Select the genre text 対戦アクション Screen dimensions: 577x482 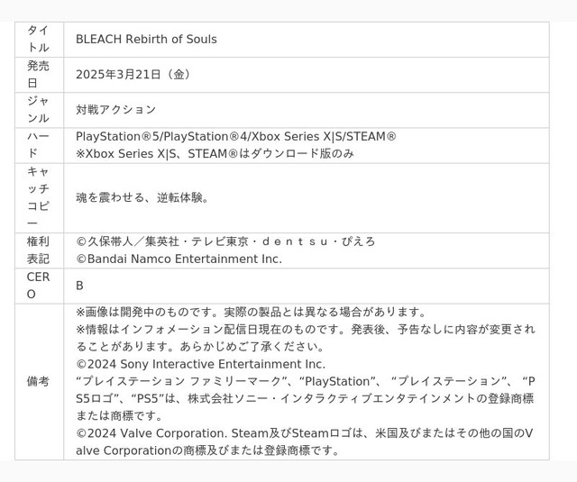click(116, 110)
